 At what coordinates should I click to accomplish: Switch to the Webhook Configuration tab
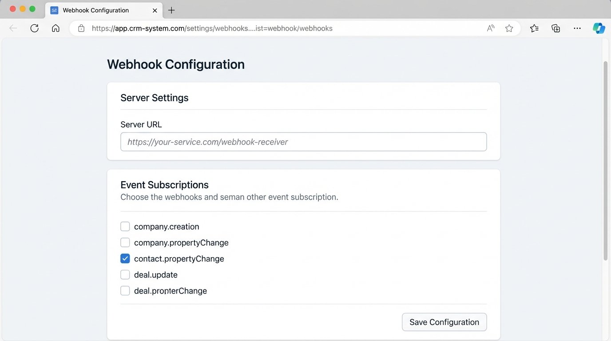pos(95,10)
